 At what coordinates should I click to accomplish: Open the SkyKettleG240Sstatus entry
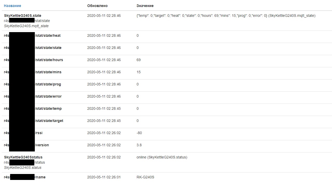[x=23, y=157]
